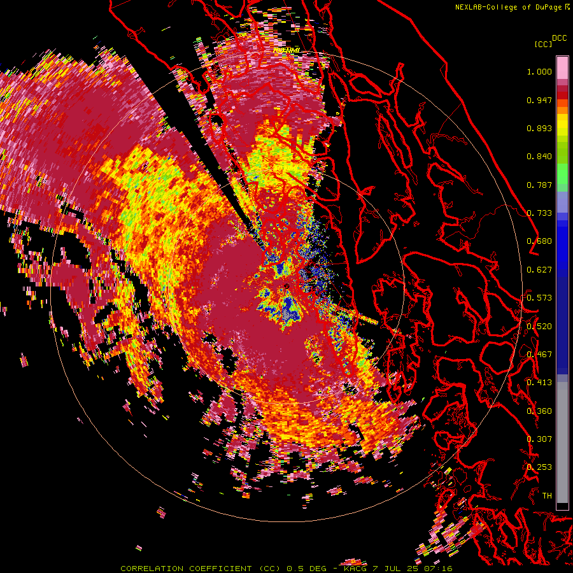Click the 0.840 scale value
This screenshot has width=573, height=573.
point(539,157)
